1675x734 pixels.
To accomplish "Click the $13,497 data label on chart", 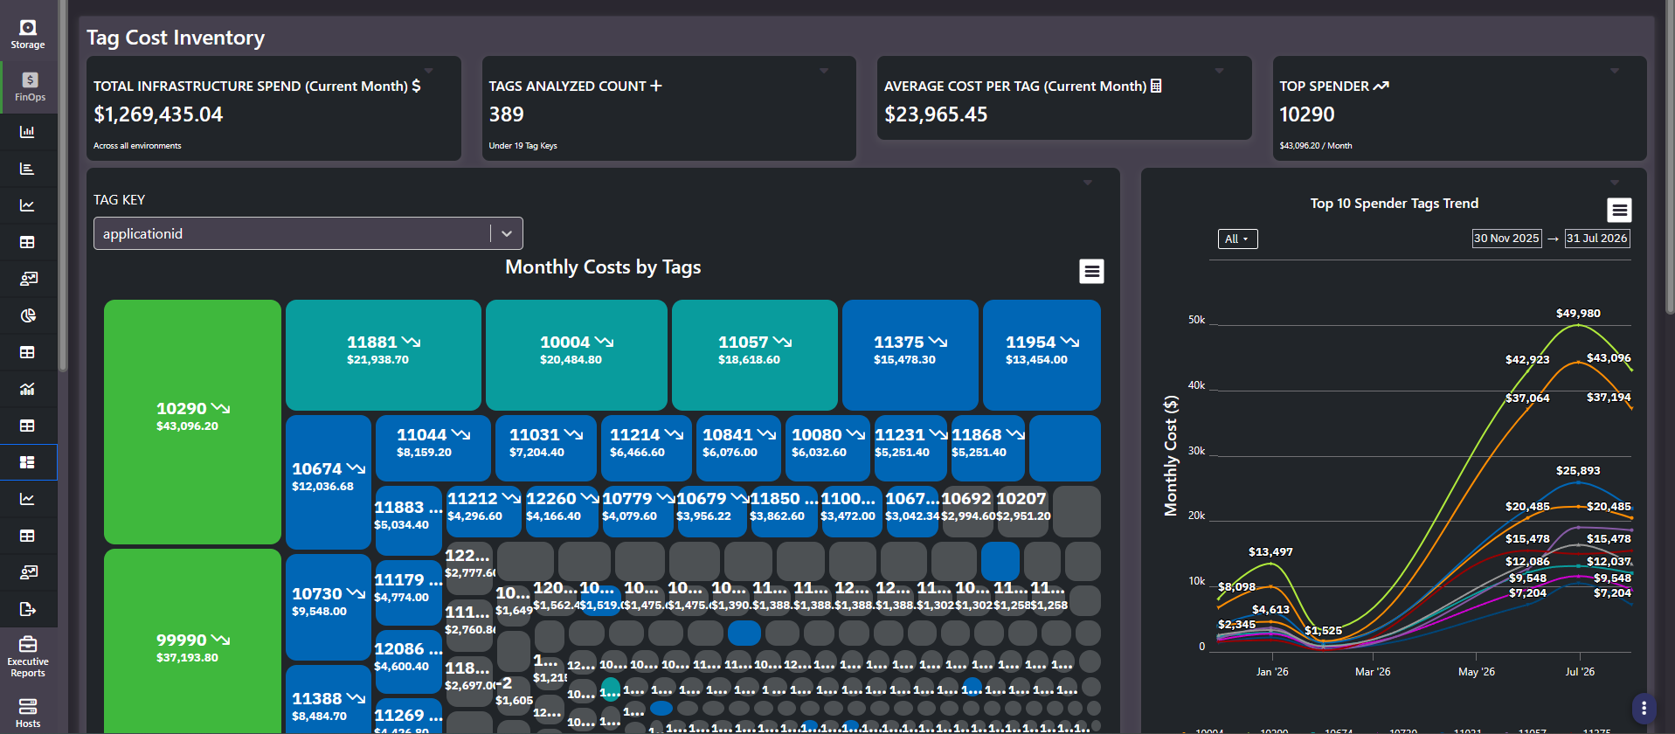I will [1270, 551].
